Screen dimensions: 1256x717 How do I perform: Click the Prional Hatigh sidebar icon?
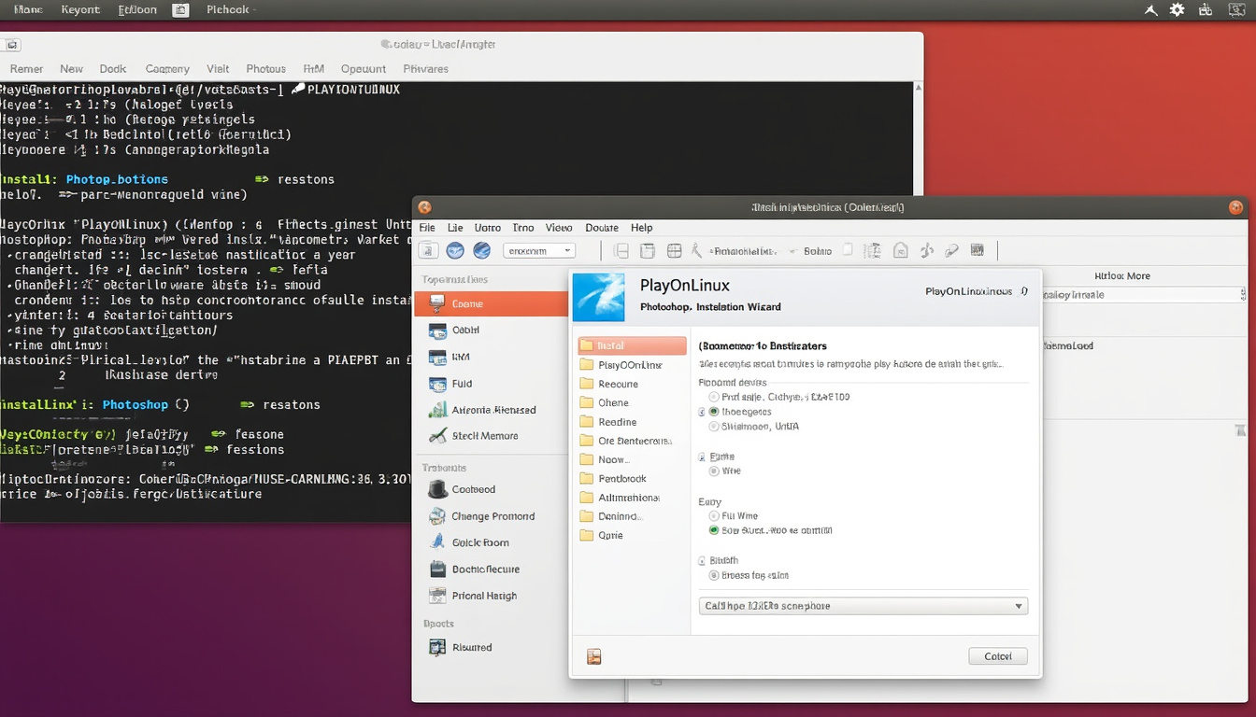437,595
